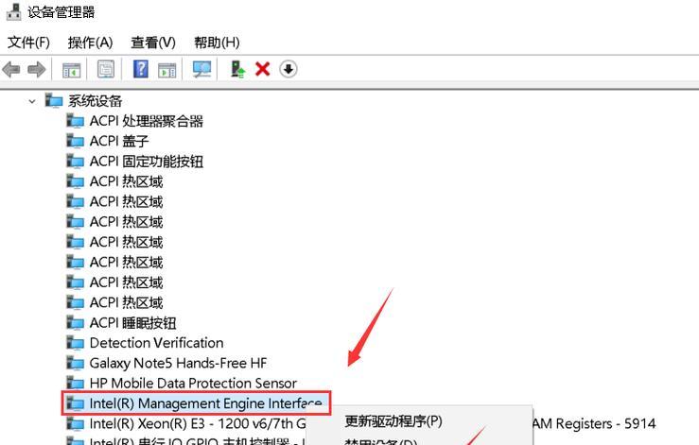The height and width of the screenshot is (445, 699).
Task: Open the 查看(V) menu
Action: [x=153, y=43]
